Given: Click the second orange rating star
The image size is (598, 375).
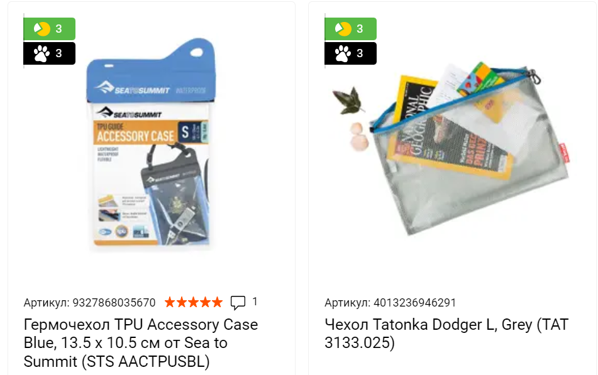Looking at the screenshot, I should (x=182, y=302).
